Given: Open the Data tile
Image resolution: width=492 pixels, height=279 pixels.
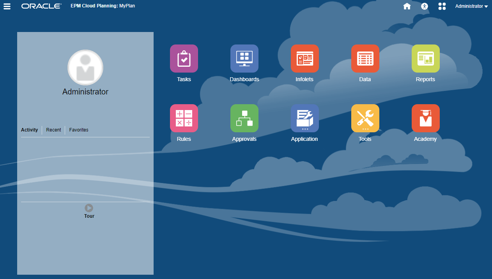Looking at the screenshot, I should click(x=365, y=58).
